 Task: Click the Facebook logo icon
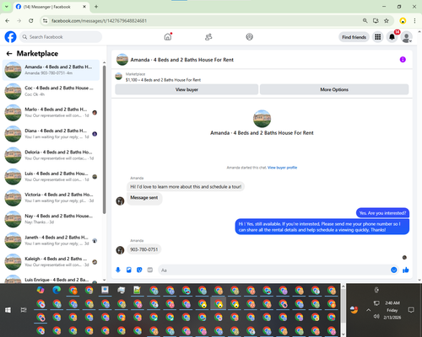click(x=10, y=37)
